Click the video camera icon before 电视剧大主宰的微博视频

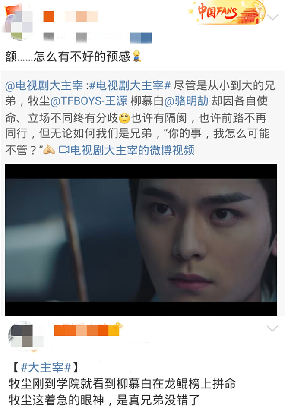(64, 150)
